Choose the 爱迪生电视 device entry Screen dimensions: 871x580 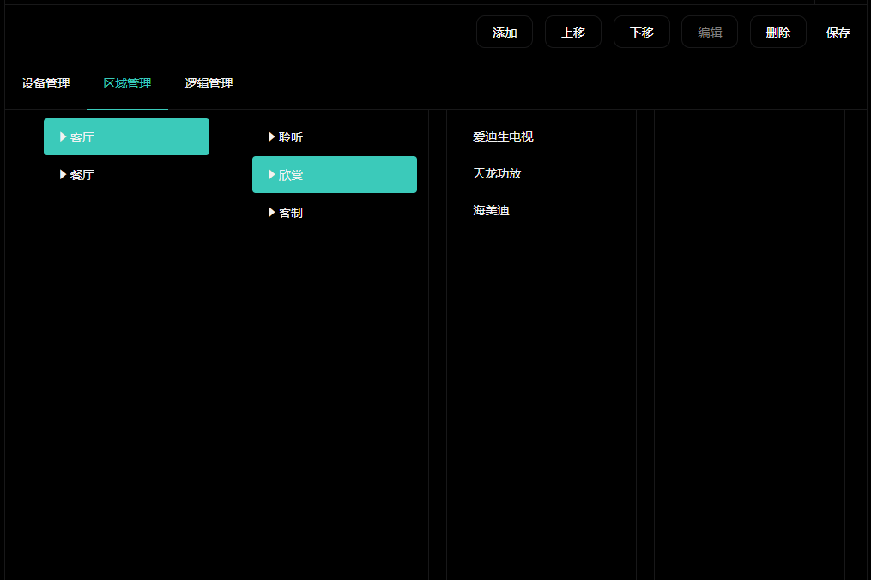pos(503,136)
